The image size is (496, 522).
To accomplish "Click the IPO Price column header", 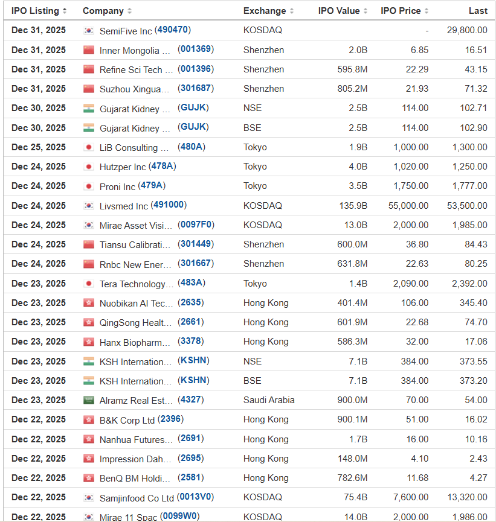I will (401, 11).
